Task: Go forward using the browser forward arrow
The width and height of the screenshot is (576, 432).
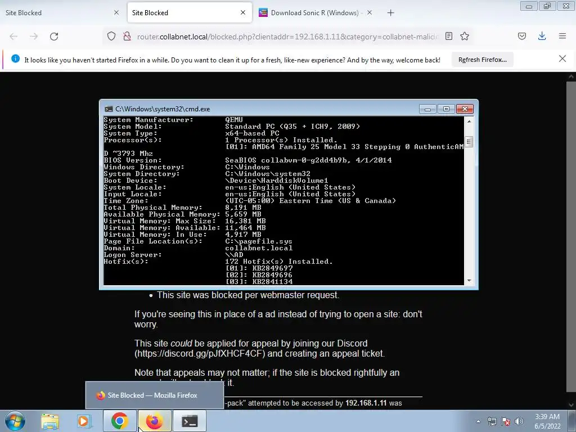Action: pyautogui.click(x=34, y=37)
